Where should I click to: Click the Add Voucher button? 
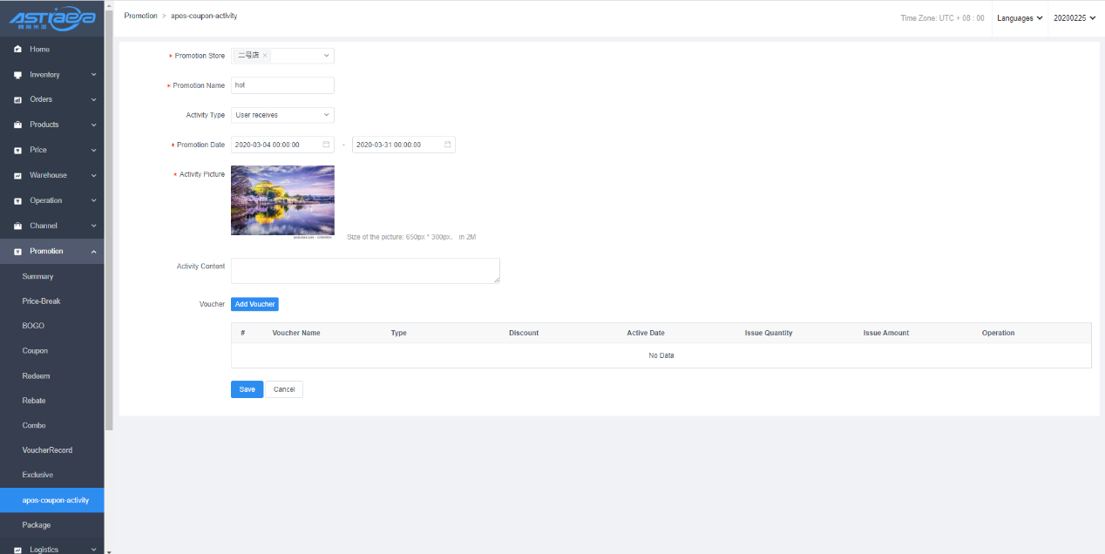point(254,304)
